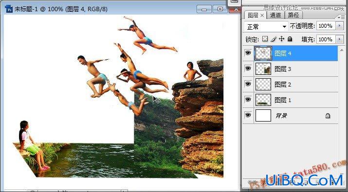348x192 pixels.
Task: Toggle visibility of 图层 1
Action: click(248, 100)
